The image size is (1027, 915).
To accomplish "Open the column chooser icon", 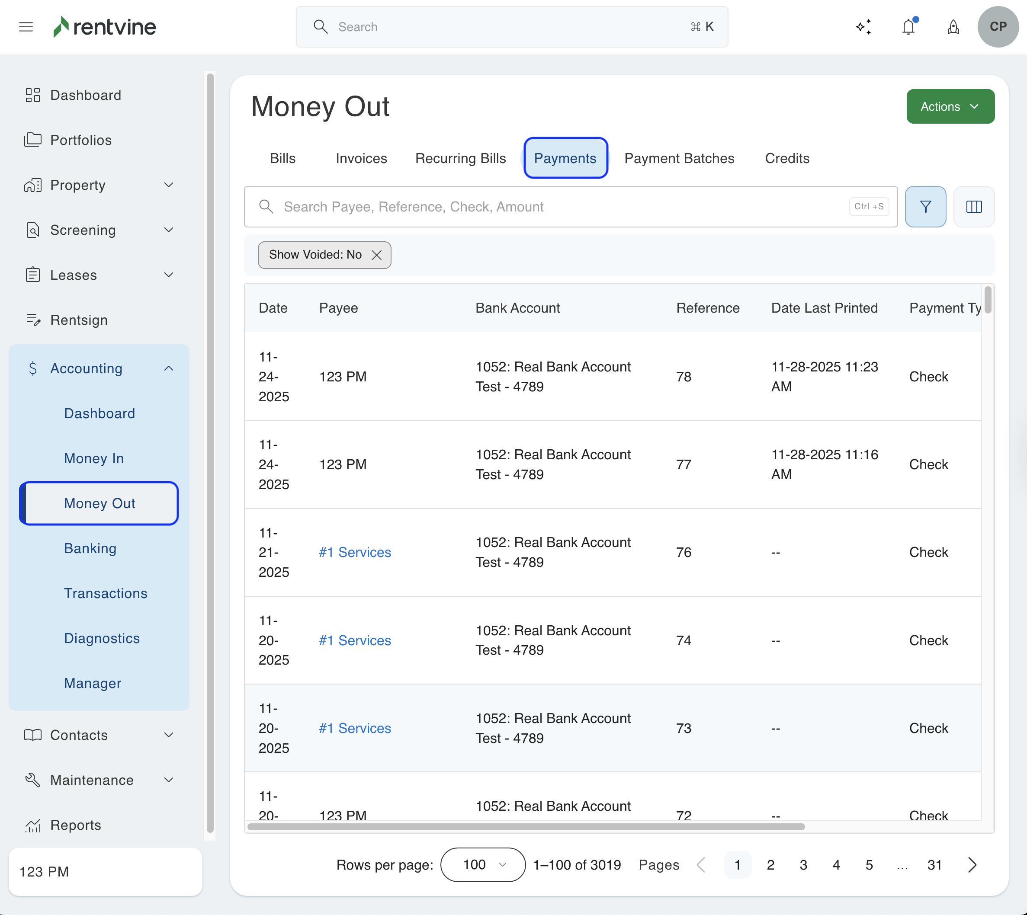I will pyautogui.click(x=974, y=207).
